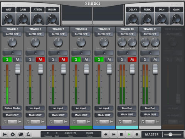
Task: Open Track 11's BeatPad input selector
Action: [x=150, y=108]
